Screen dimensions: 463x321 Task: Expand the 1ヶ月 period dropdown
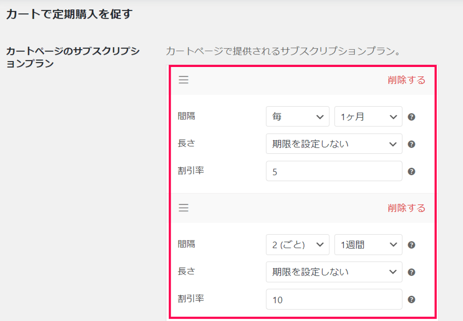pos(368,117)
